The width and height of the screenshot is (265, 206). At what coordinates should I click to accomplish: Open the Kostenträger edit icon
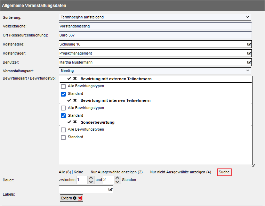click(x=249, y=53)
